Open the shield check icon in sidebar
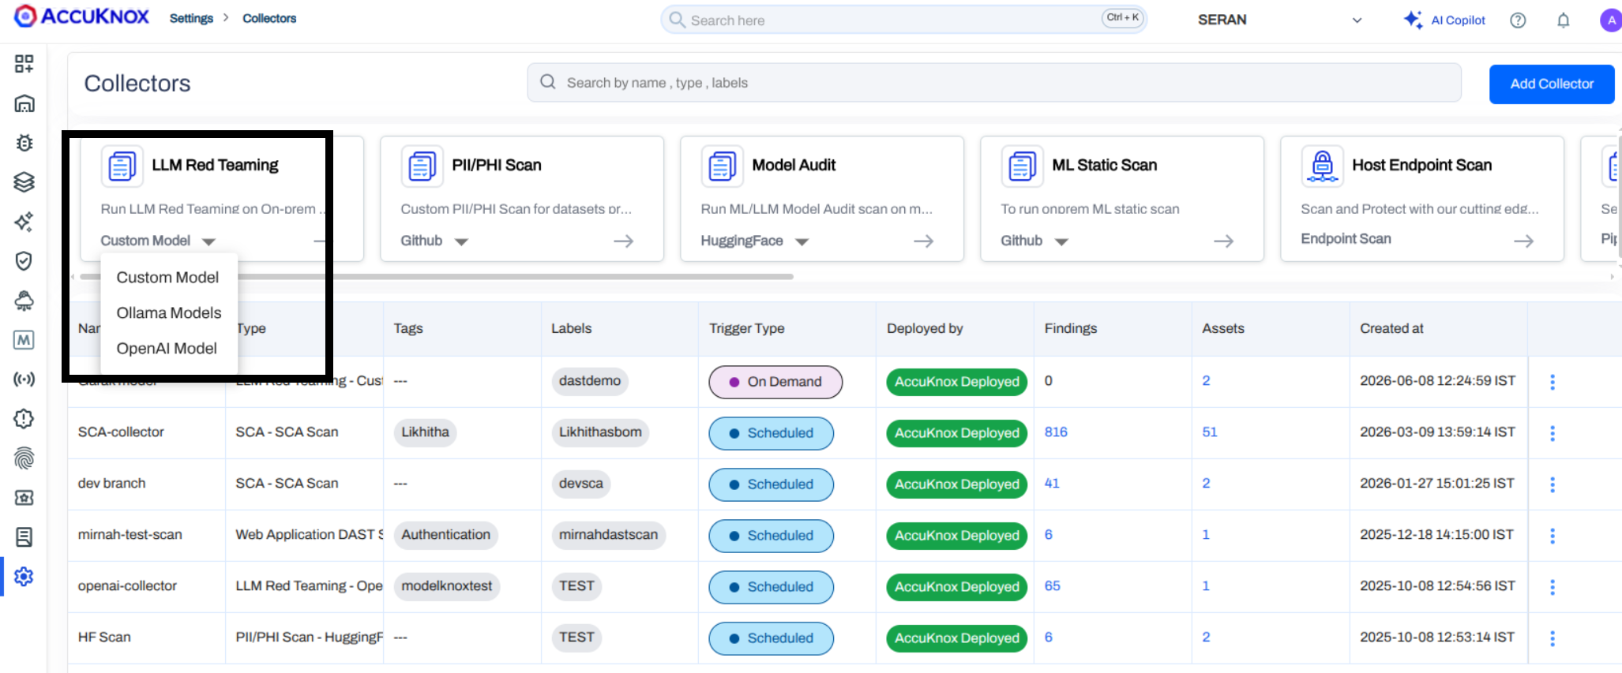1622x673 pixels. [x=24, y=261]
